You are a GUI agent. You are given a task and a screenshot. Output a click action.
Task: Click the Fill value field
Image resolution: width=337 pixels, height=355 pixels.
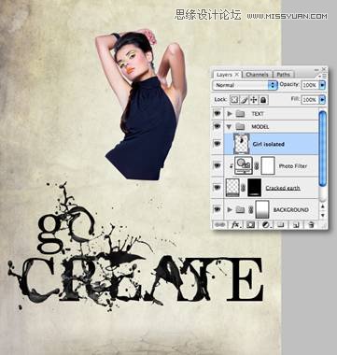310,100
